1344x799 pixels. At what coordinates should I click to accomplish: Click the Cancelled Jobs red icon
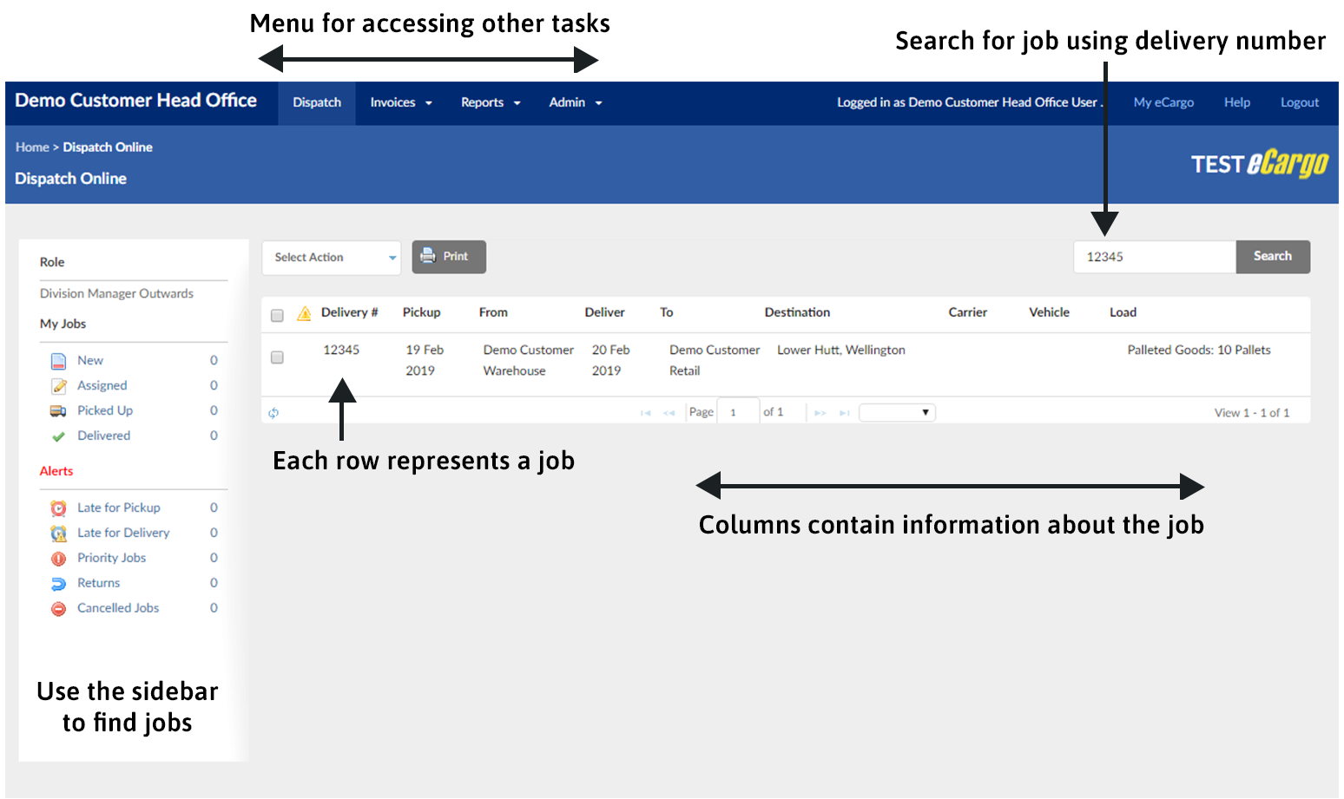tap(58, 609)
